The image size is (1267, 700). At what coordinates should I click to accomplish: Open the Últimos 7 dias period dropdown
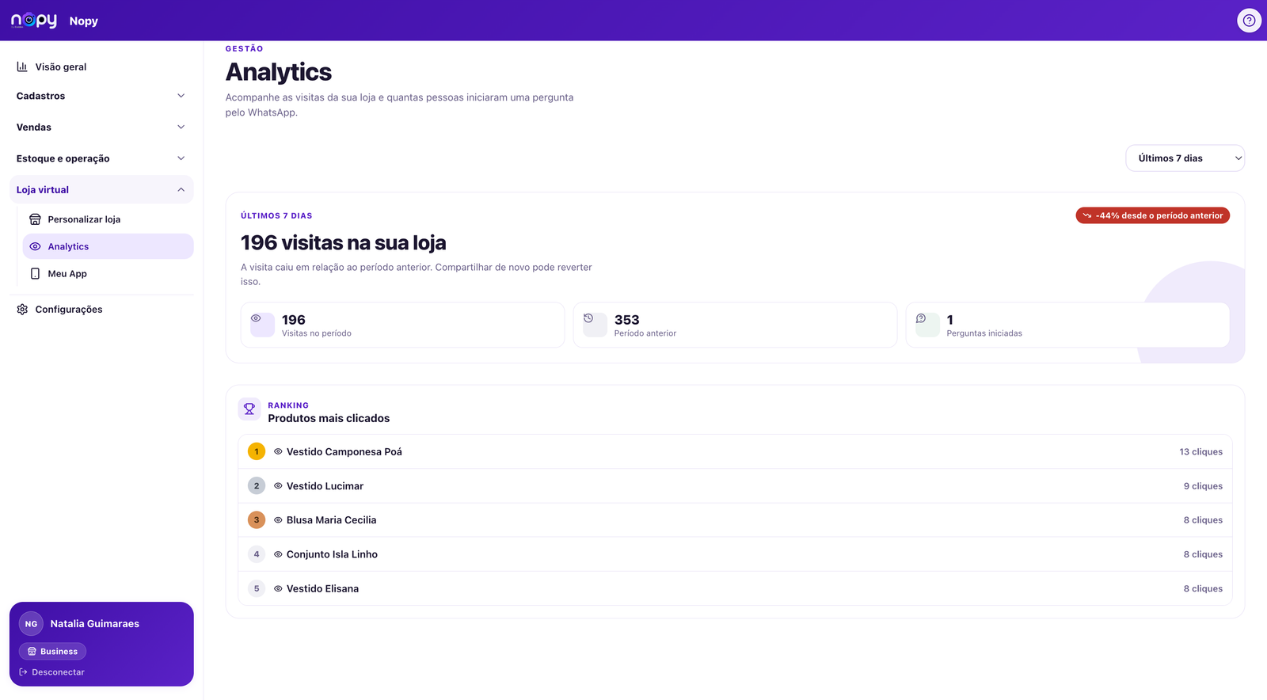point(1185,158)
